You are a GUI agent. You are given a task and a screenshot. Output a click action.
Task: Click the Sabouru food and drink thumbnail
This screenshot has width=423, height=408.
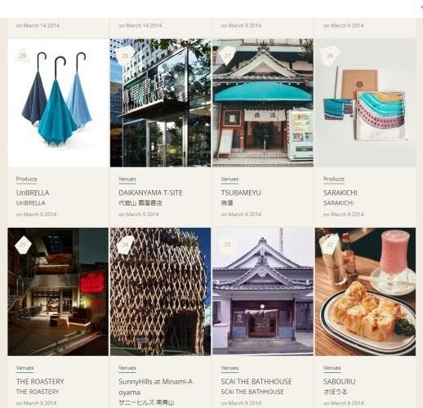[x=365, y=291]
